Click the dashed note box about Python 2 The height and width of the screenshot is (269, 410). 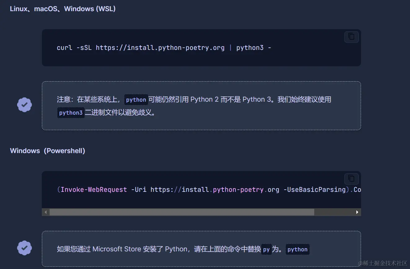(x=201, y=106)
